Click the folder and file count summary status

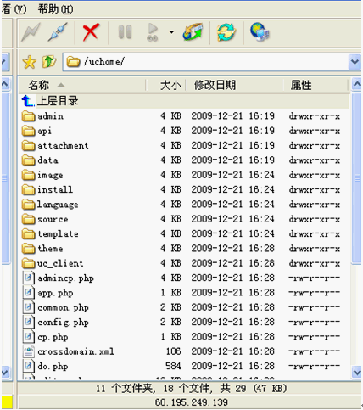191,388
